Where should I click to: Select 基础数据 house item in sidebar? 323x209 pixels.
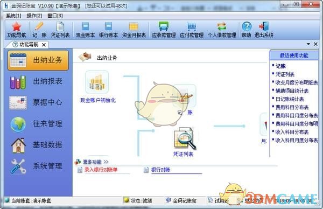coord(38,145)
